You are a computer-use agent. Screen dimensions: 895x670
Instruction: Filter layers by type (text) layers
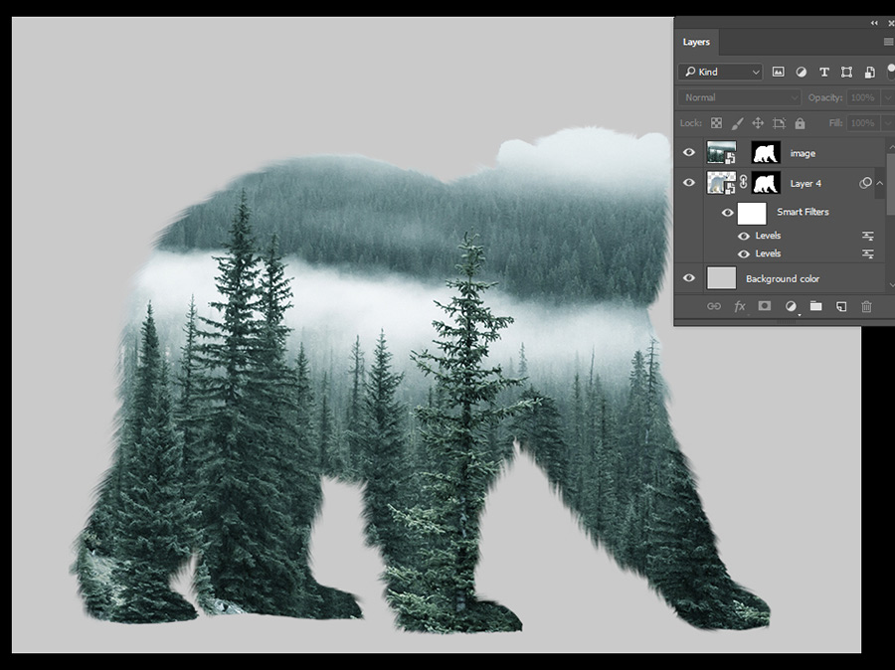(x=823, y=72)
